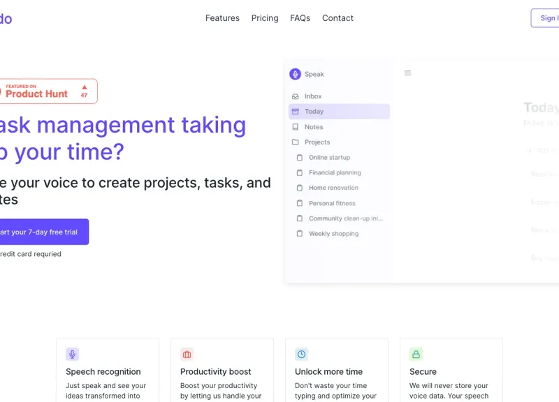
Task: Open the Financial planning project
Action: [335, 173]
